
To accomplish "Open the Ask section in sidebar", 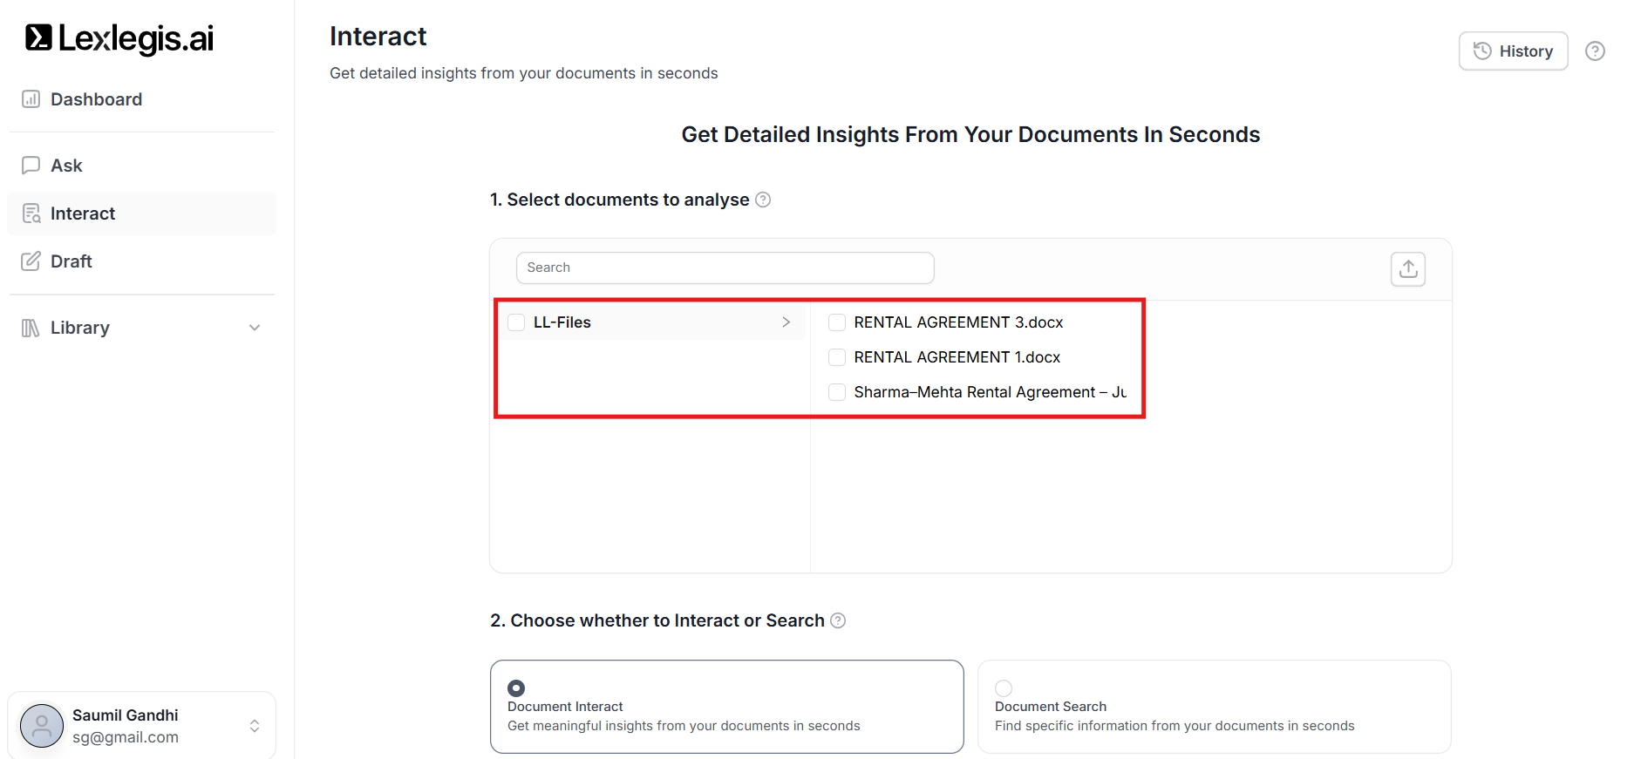I will pyautogui.click(x=66, y=166).
